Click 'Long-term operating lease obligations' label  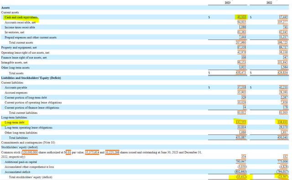pyautogui.click(x=28, y=128)
